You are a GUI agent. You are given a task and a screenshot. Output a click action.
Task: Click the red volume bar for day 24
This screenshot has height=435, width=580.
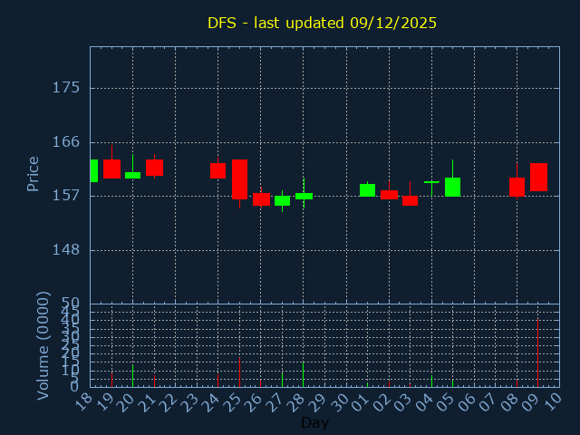(217, 381)
